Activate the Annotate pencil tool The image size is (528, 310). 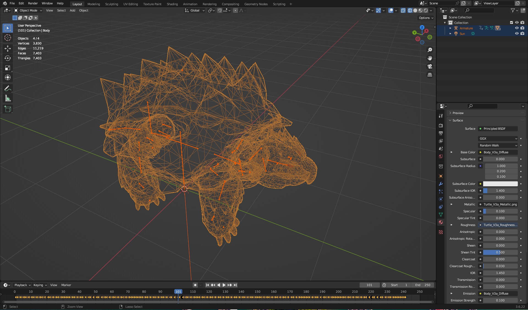[8, 88]
